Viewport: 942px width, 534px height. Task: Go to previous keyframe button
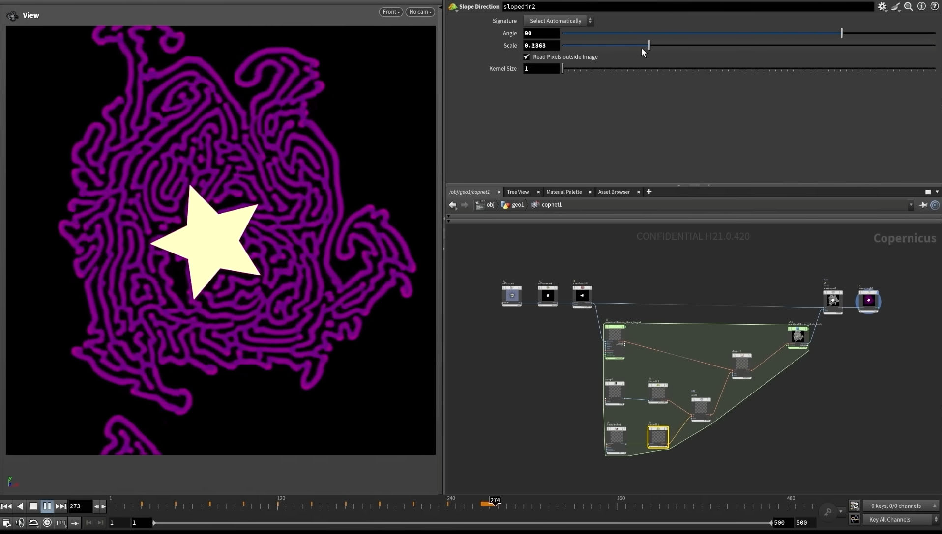click(89, 523)
